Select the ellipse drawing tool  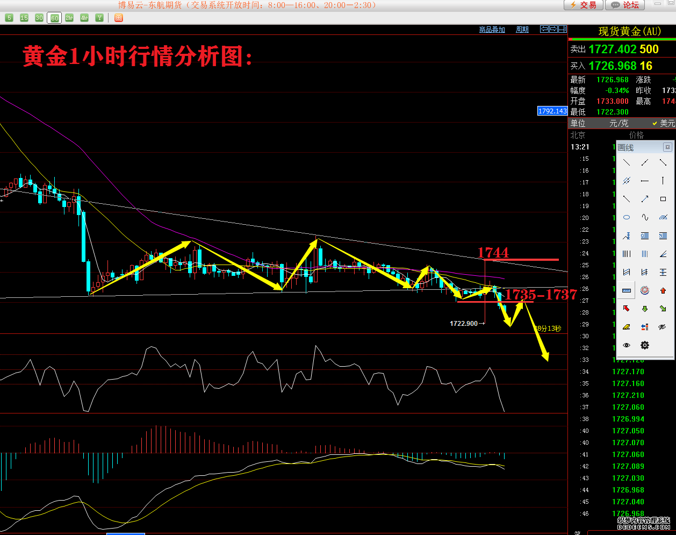(627, 217)
